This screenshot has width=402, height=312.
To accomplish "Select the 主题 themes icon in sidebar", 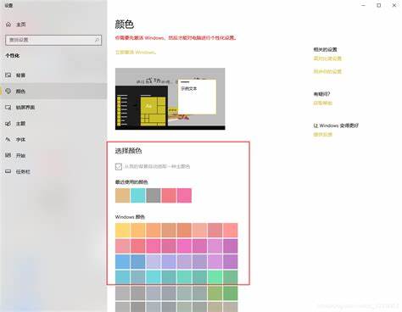I will 8,124.
